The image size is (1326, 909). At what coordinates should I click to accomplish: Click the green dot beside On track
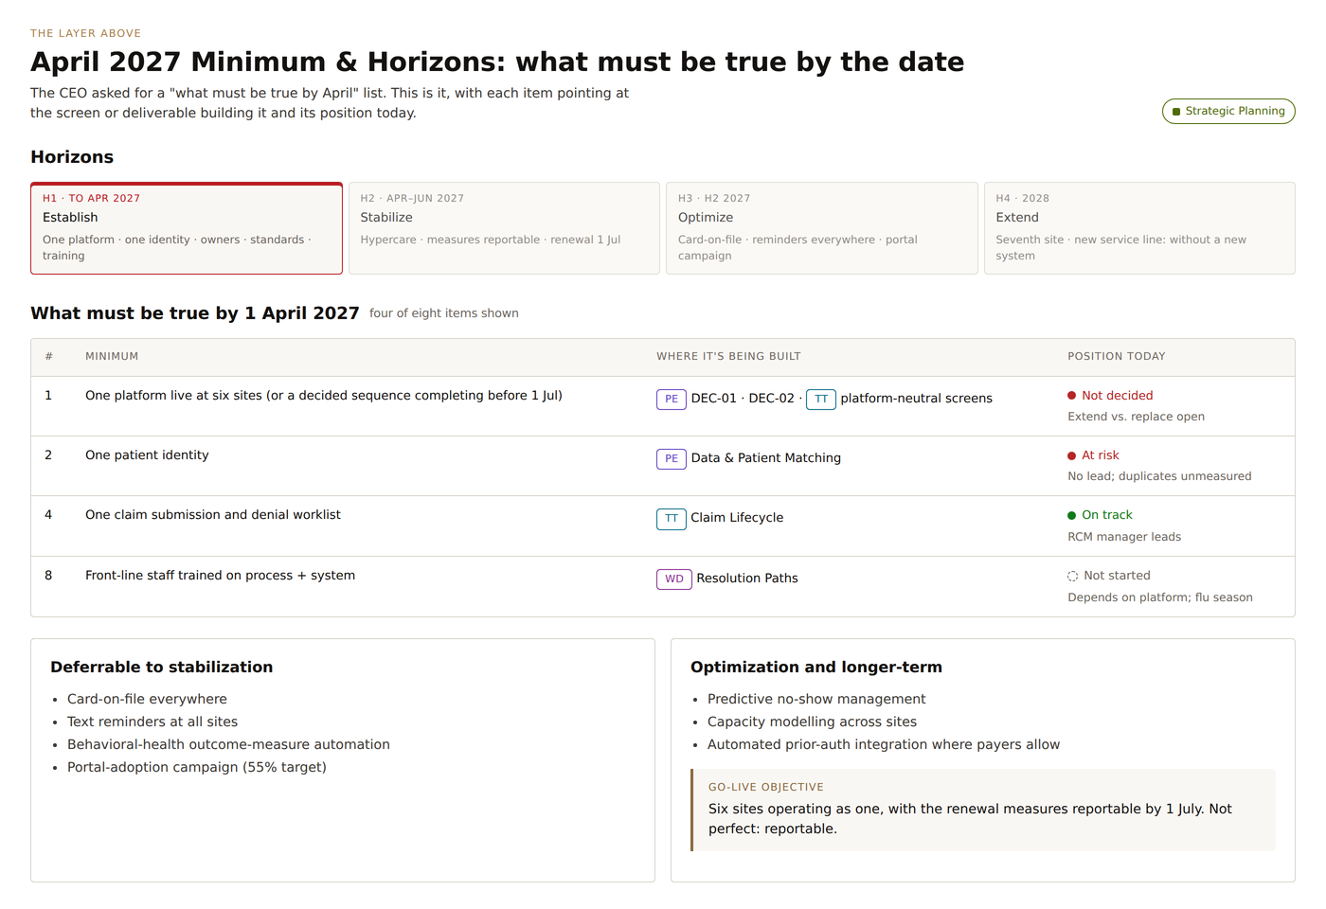tap(1072, 515)
